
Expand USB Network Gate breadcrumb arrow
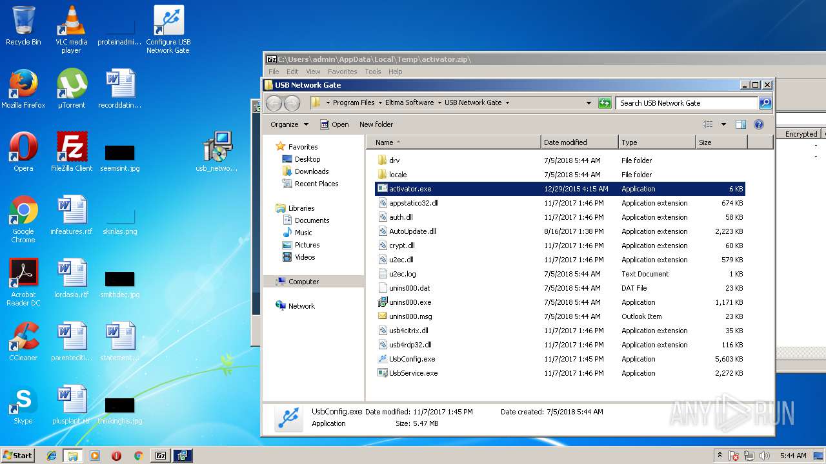507,103
